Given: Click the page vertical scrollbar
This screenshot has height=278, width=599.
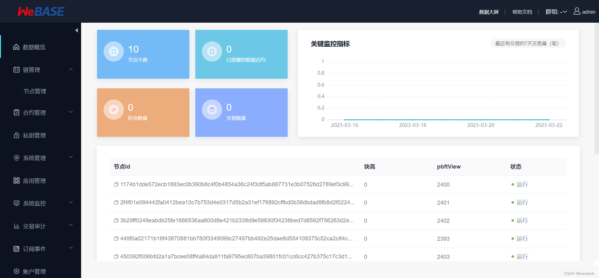Looking at the screenshot, I should [x=597, y=89].
